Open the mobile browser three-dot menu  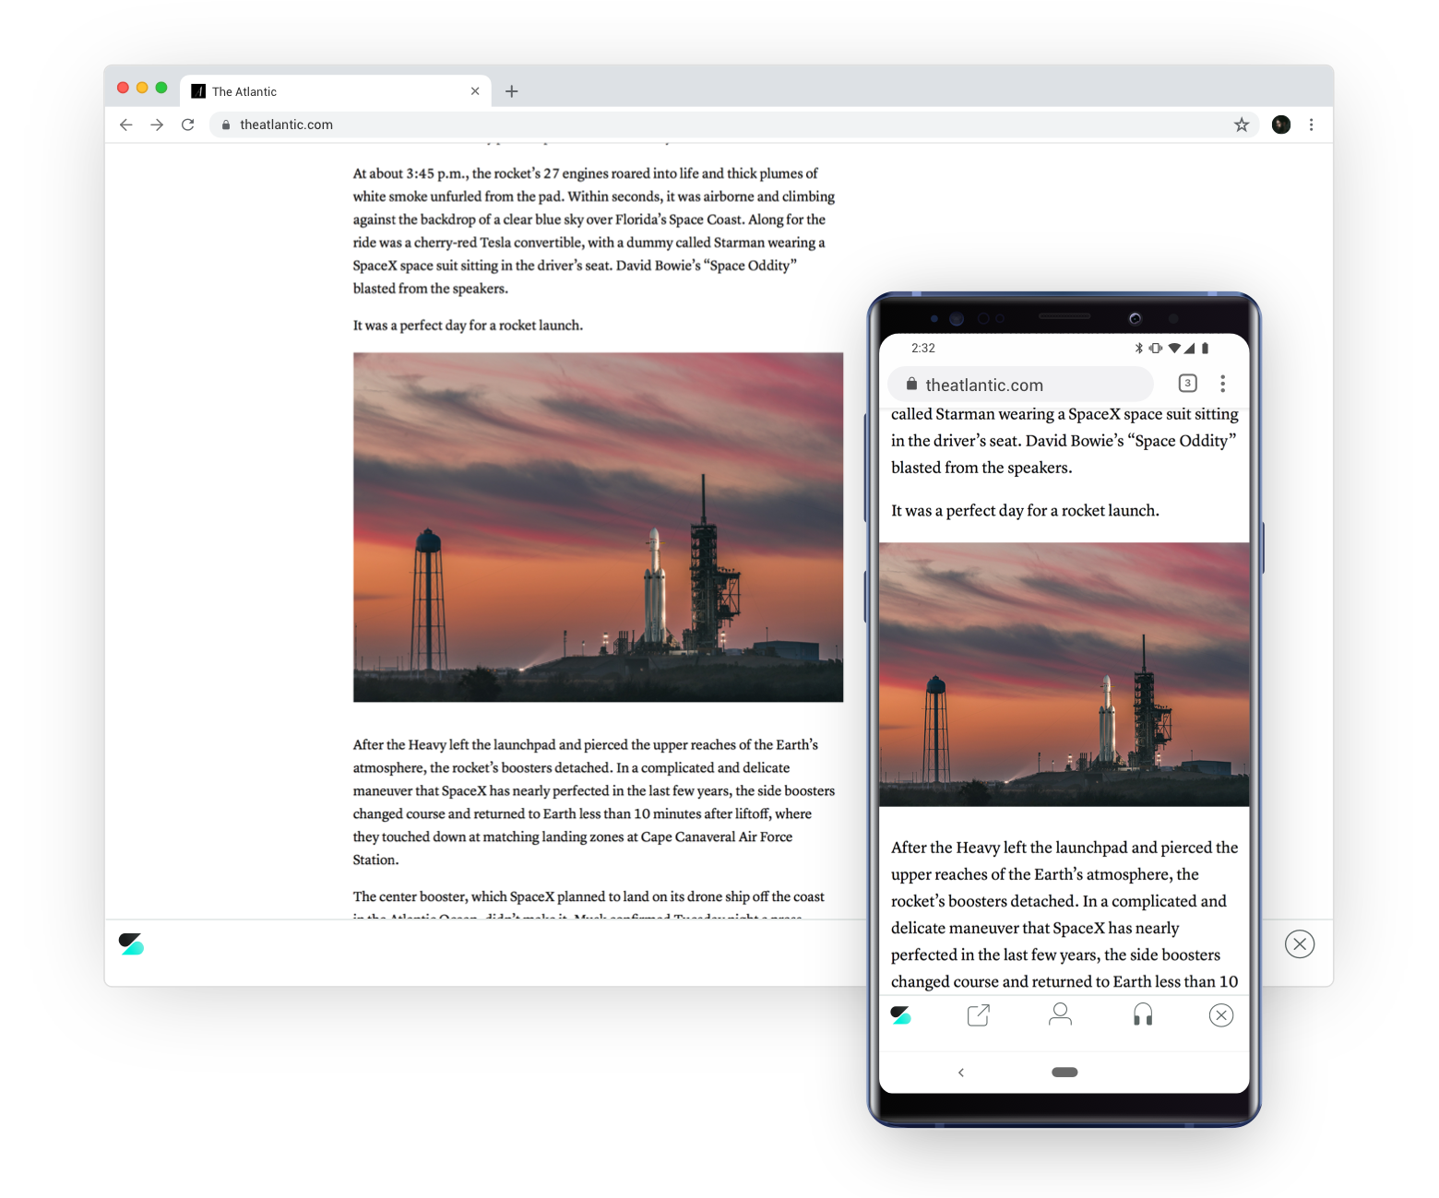[x=1222, y=384]
